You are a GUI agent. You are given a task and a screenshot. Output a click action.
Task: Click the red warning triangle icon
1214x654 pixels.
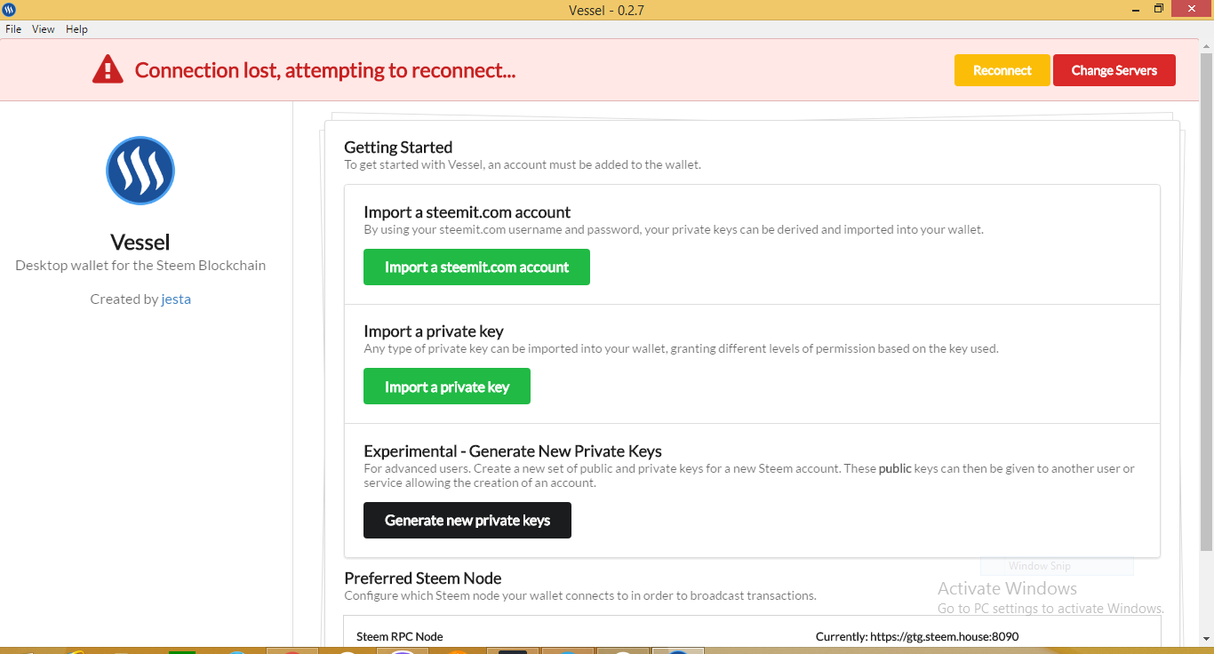pos(108,69)
